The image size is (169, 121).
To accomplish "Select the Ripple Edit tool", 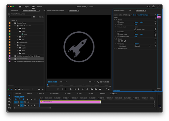I will 9,102.
